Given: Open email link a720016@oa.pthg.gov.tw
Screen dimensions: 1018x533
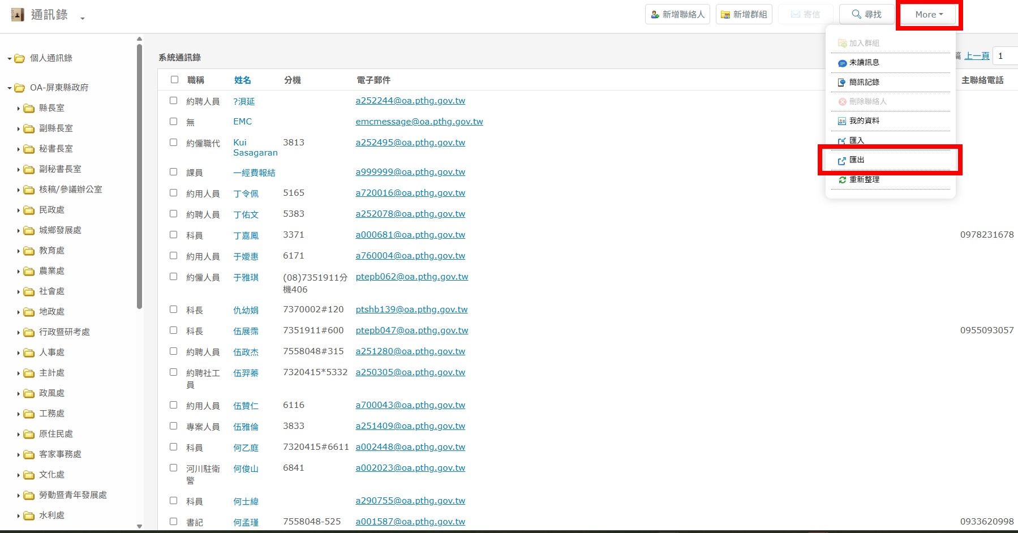Looking at the screenshot, I should pyautogui.click(x=410, y=193).
